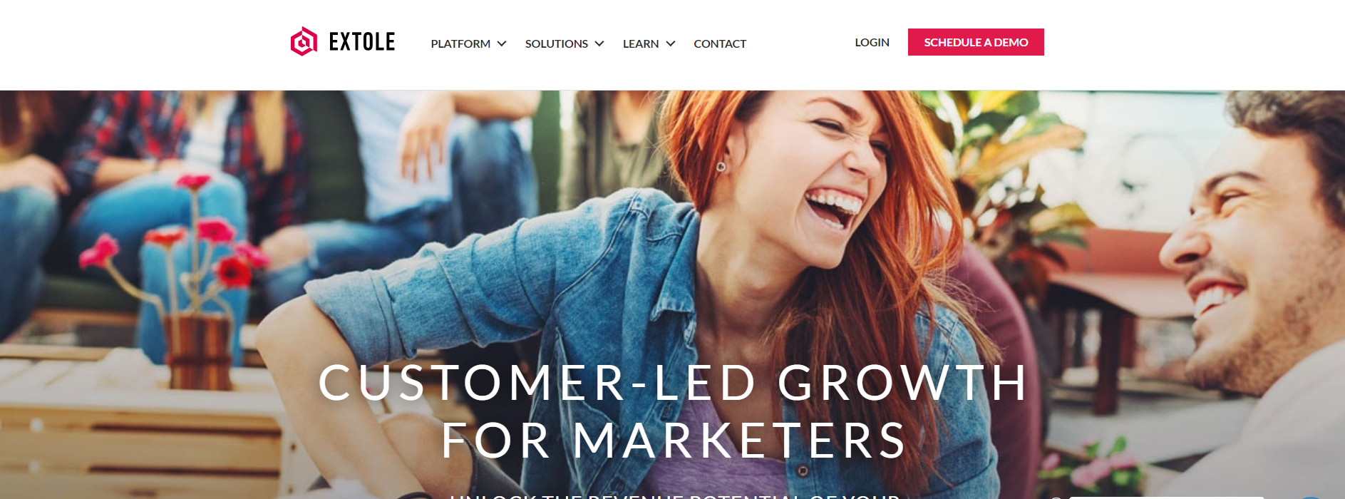The height and width of the screenshot is (499, 1345).
Task: Click the For Marketers headline line
Action: [674, 440]
